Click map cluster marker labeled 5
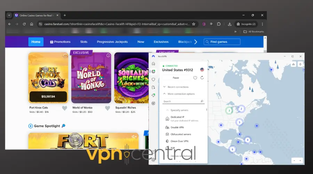The image size is (313, 174). pos(239,122)
